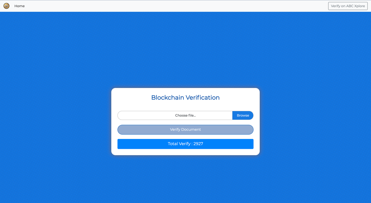371x203 pixels.
Task: Open file picker using Browse
Action: (x=243, y=115)
